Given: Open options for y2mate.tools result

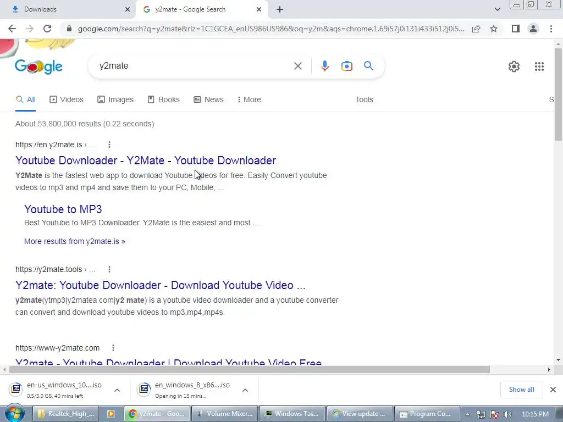Looking at the screenshot, I should (x=109, y=269).
